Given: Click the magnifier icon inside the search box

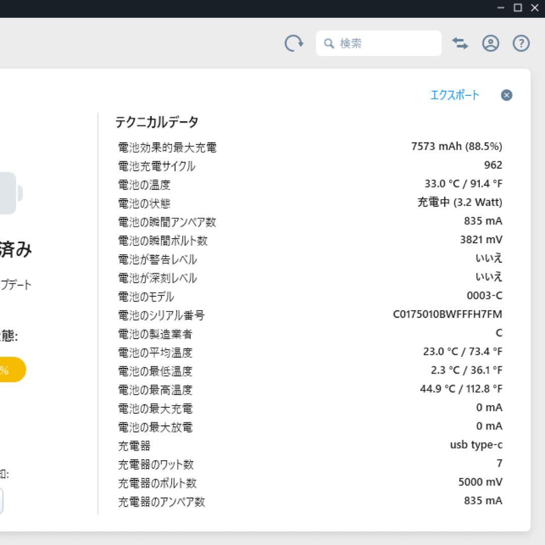Looking at the screenshot, I should (x=329, y=43).
